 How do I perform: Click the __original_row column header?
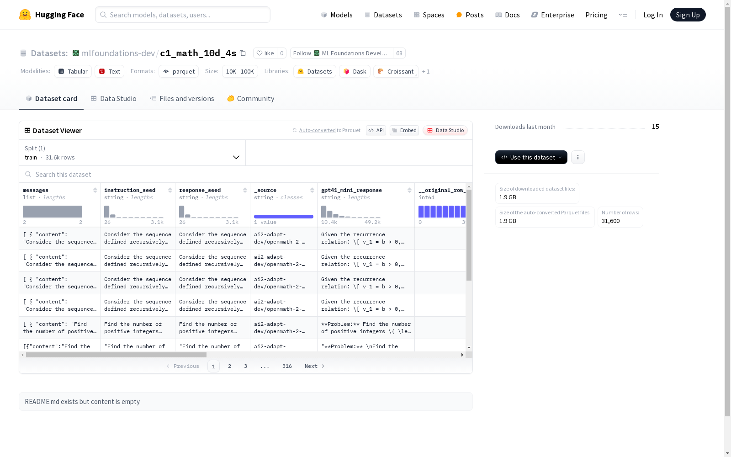[441, 190]
